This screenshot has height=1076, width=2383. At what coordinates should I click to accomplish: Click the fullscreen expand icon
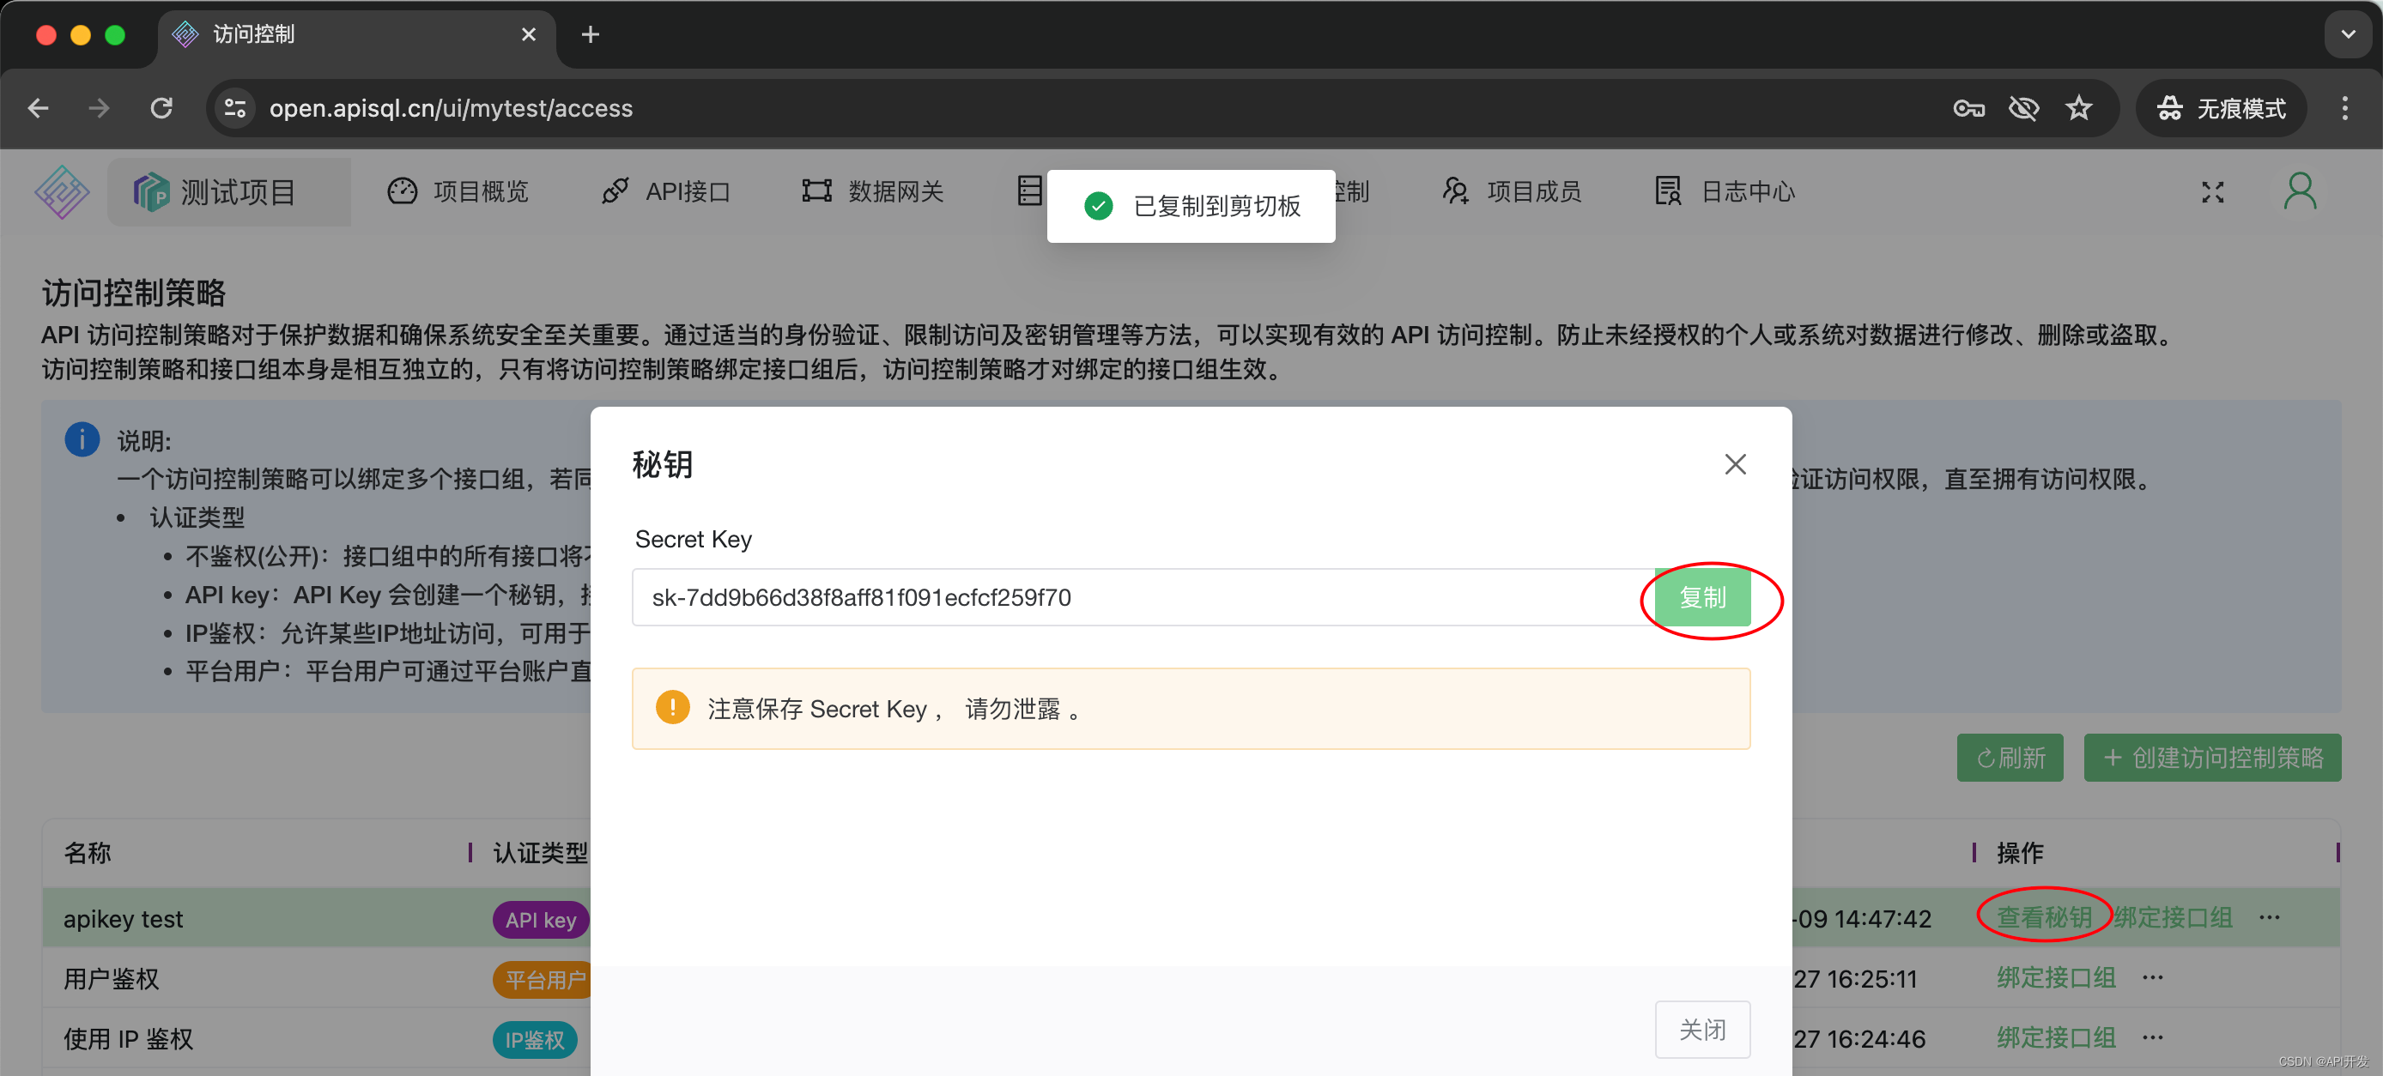[x=2212, y=192]
